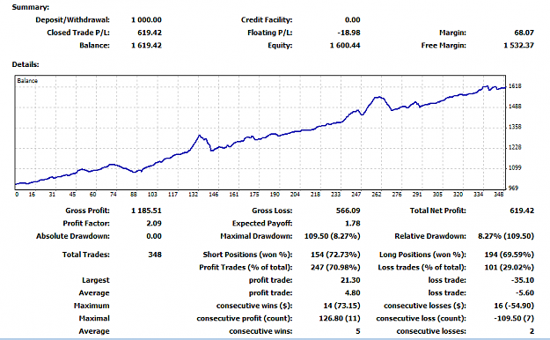Click the average profit trade value 4.80
This screenshot has width=550, height=340.
click(x=353, y=293)
